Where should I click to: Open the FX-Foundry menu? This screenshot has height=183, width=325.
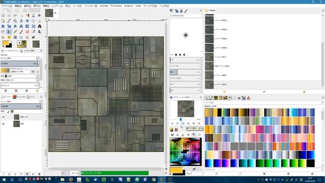[116, 6]
